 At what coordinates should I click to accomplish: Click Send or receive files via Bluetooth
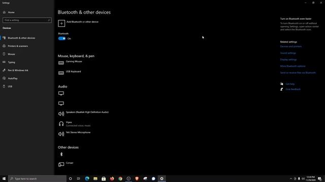pos(298,73)
